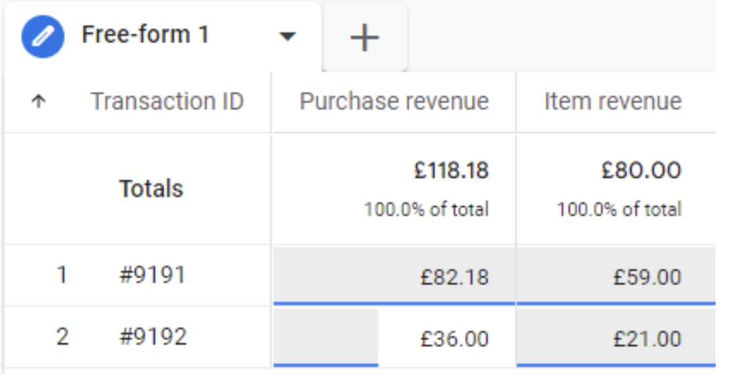The image size is (735, 387).
Task: Click the £80.00 total item revenue
Action: click(x=641, y=170)
